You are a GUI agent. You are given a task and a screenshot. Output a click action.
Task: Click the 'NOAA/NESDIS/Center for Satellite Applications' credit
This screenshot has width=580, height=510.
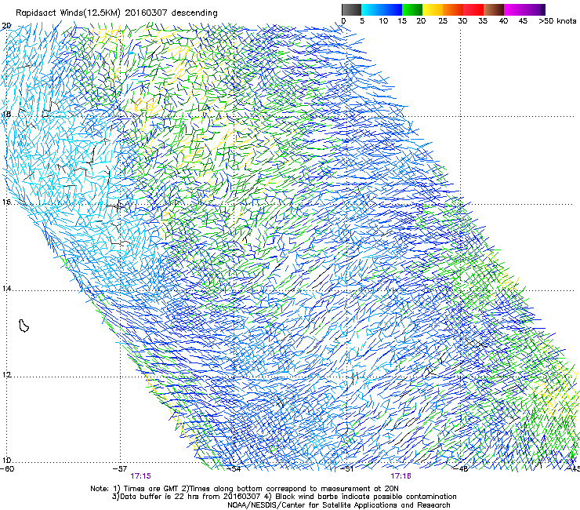click(314, 505)
